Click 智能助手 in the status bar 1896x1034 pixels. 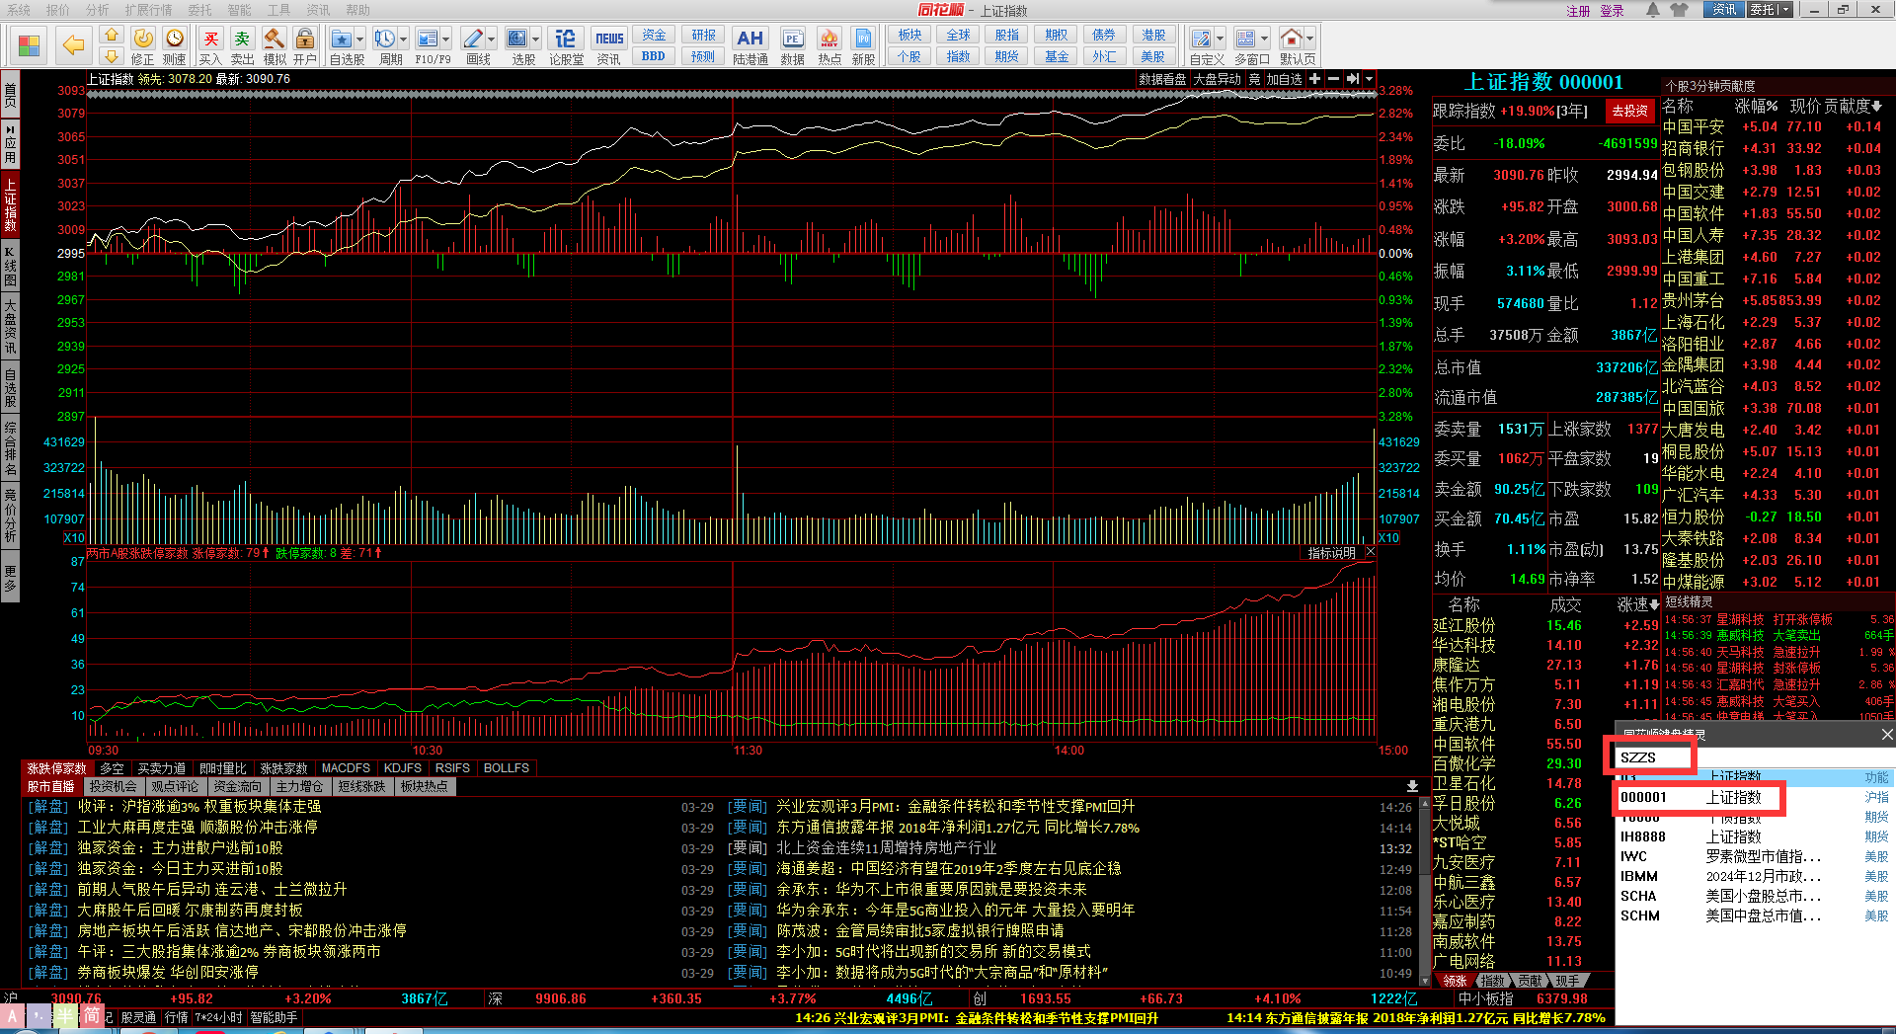pyautogui.click(x=274, y=1017)
